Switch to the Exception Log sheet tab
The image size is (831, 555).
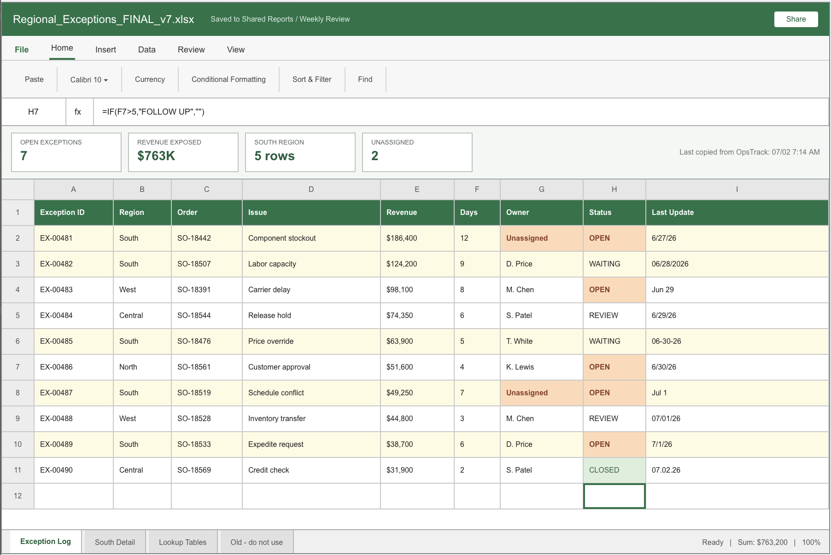coord(46,542)
